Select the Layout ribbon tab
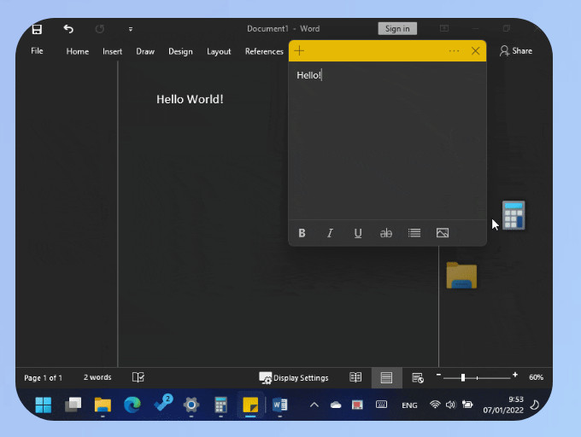Viewport: 581px width, 437px height. pyautogui.click(x=219, y=51)
